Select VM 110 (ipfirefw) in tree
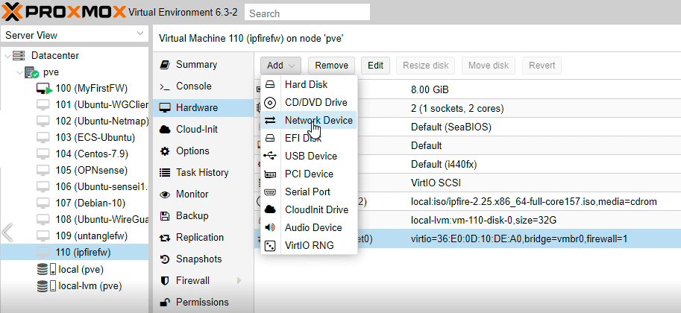Viewport: 681px width, 313px height. coord(74,252)
